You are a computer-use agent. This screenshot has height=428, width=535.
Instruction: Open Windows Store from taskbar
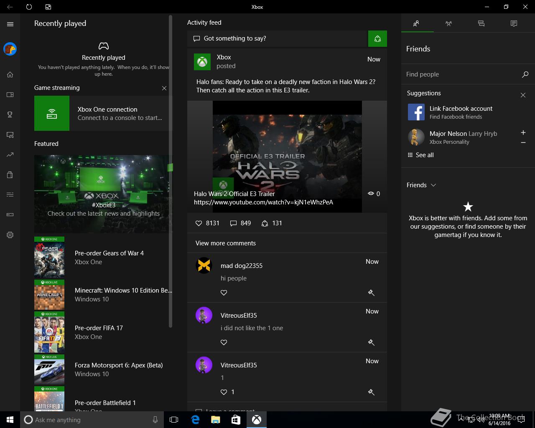236,420
